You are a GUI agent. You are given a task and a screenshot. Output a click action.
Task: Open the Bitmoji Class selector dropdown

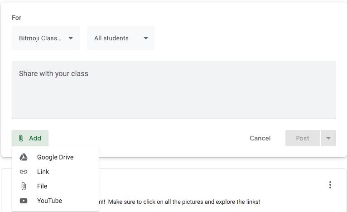[x=45, y=38]
